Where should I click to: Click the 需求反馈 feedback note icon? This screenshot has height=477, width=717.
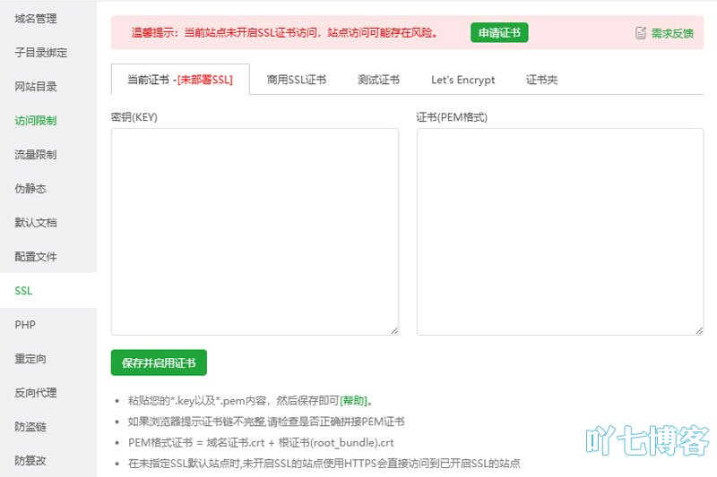pyautogui.click(x=641, y=33)
